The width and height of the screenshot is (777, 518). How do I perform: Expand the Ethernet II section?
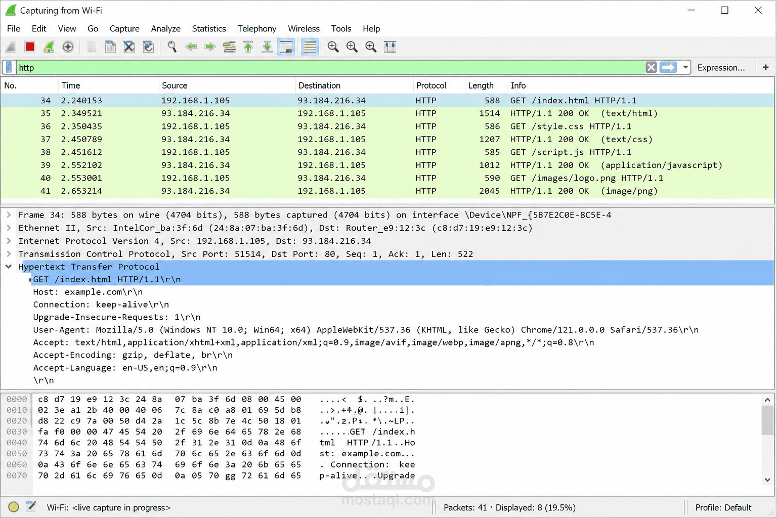pyautogui.click(x=9, y=228)
